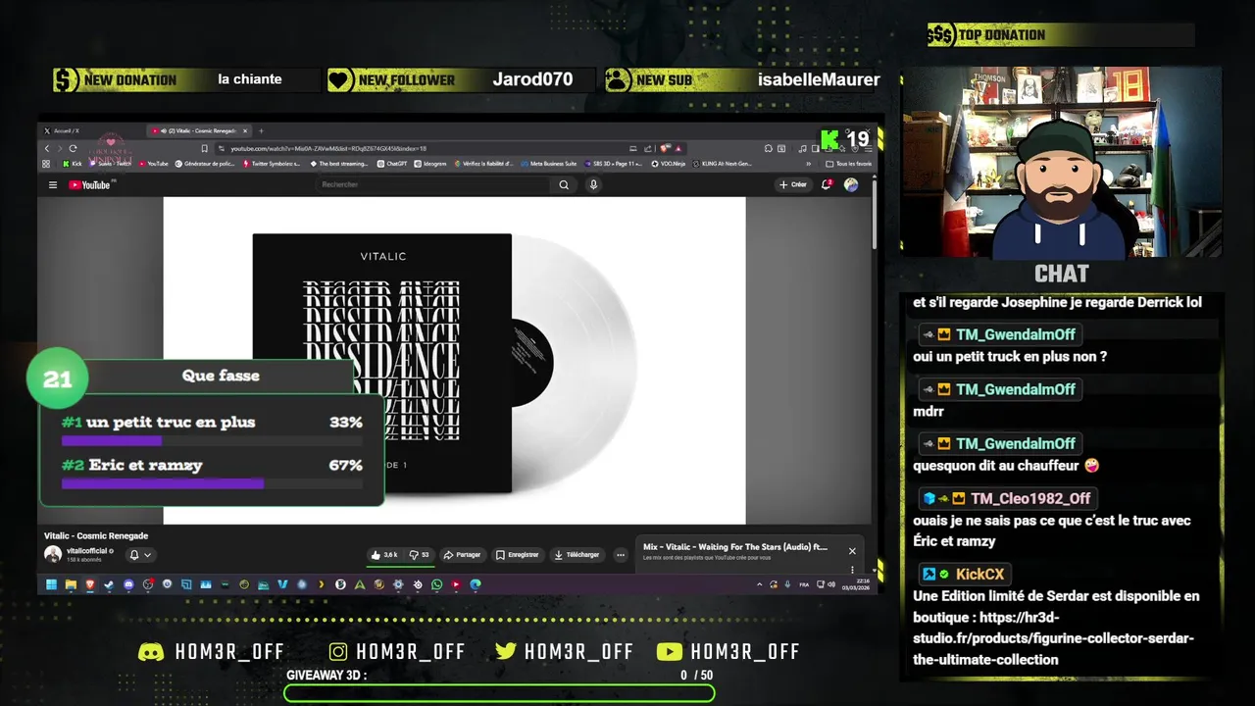
Task: Open the ChatGPT bookmark
Action: 391,164
